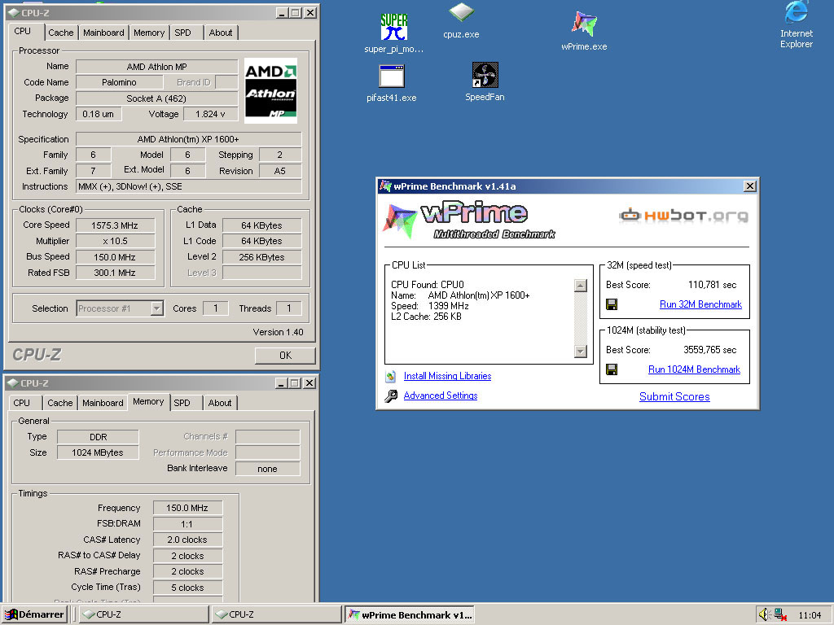Image resolution: width=834 pixels, height=625 pixels.
Task: Click the Submit Scores link
Action: (x=674, y=396)
